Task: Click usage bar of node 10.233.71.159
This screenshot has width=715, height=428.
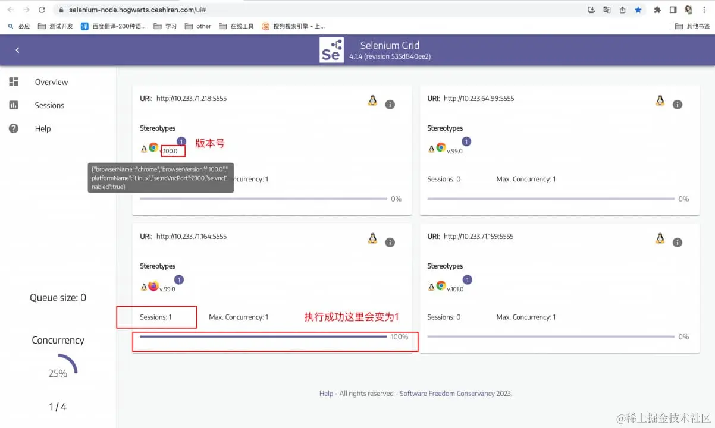Action: coord(551,336)
